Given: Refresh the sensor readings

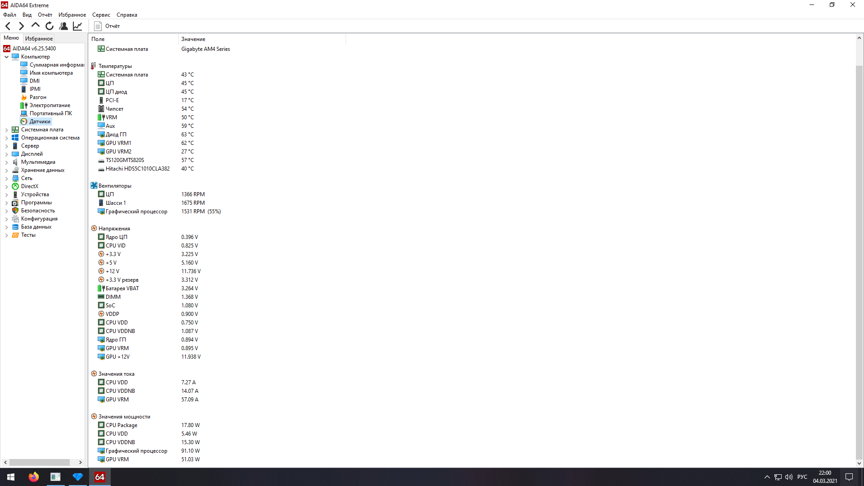Looking at the screenshot, I should [49, 26].
